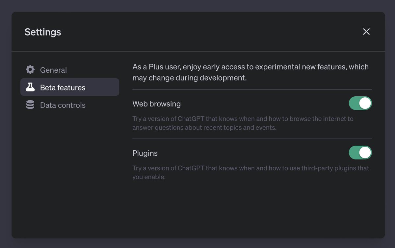Screen dimensions: 395x248
Task: Switch to the Data controls tab
Action: click(x=70, y=105)
